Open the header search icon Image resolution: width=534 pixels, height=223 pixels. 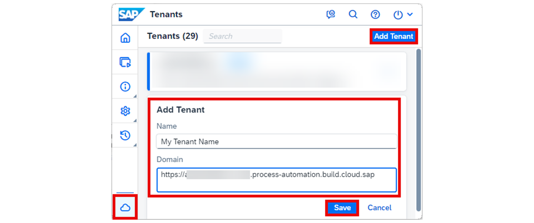click(353, 14)
